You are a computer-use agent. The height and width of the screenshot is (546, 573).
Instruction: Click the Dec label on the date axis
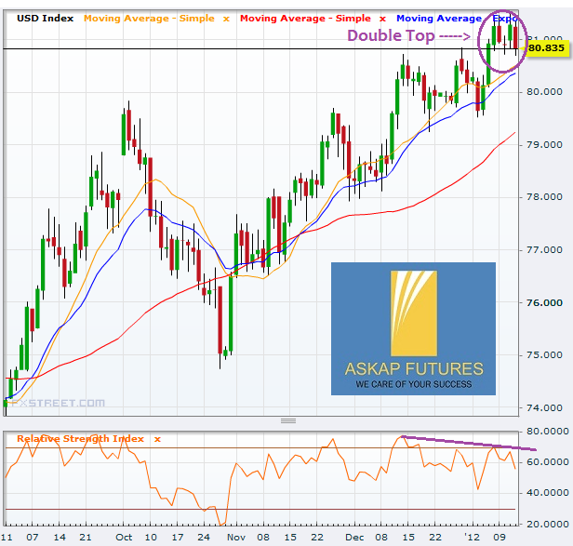354,538
